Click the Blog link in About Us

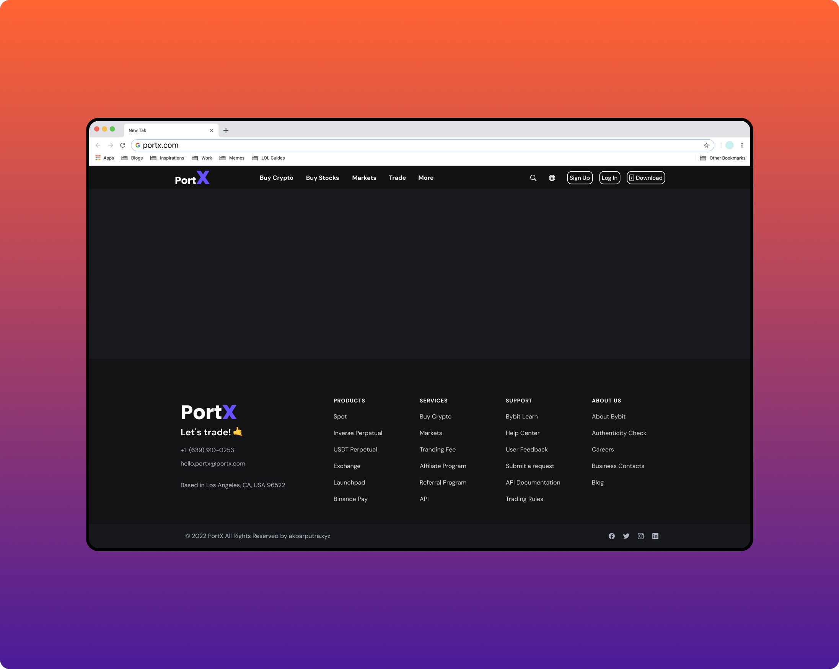(x=597, y=482)
